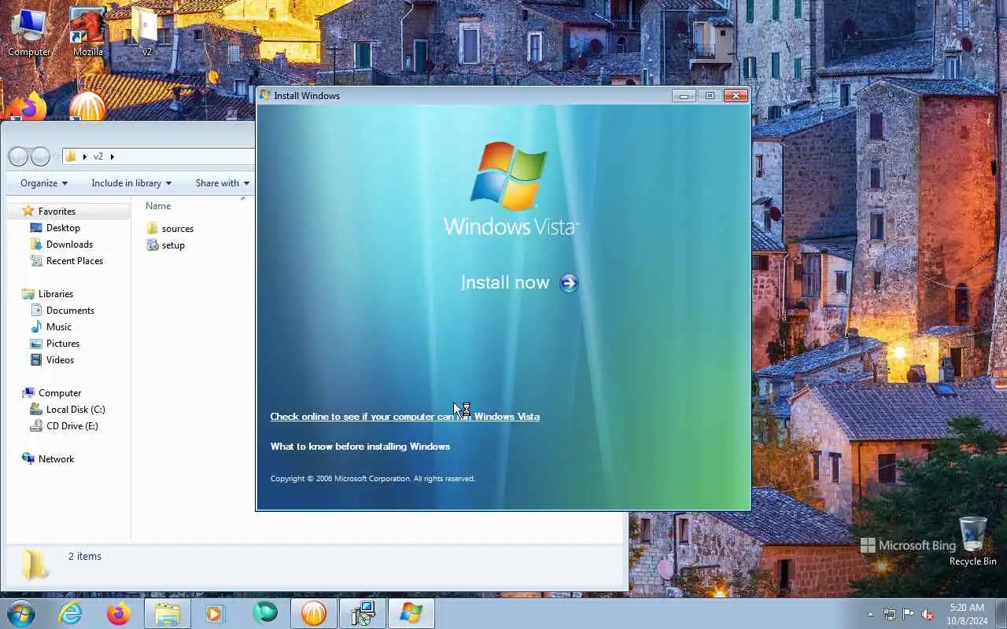
Task: Click Explorer's Back navigation button
Action: [19, 156]
